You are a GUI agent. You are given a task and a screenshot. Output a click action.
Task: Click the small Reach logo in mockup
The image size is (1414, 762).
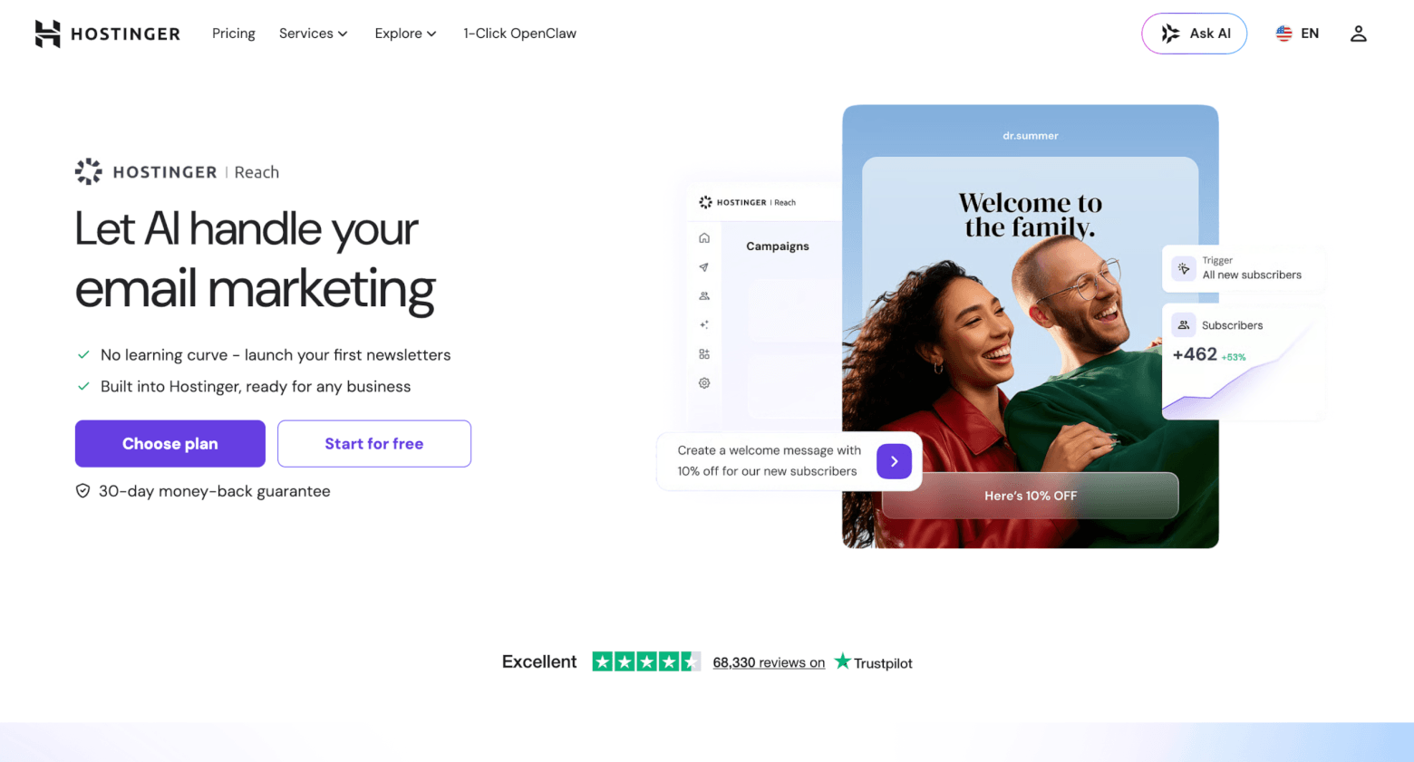(x=748, y=202)
